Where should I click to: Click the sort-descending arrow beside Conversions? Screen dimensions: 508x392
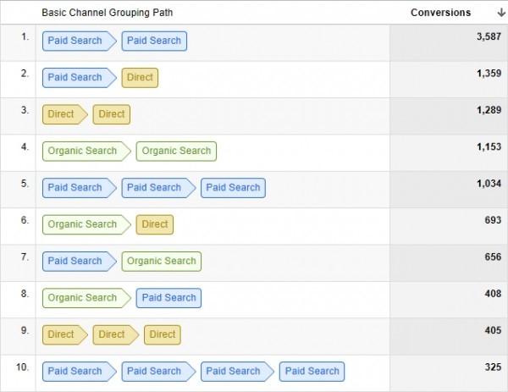point(501,13)
